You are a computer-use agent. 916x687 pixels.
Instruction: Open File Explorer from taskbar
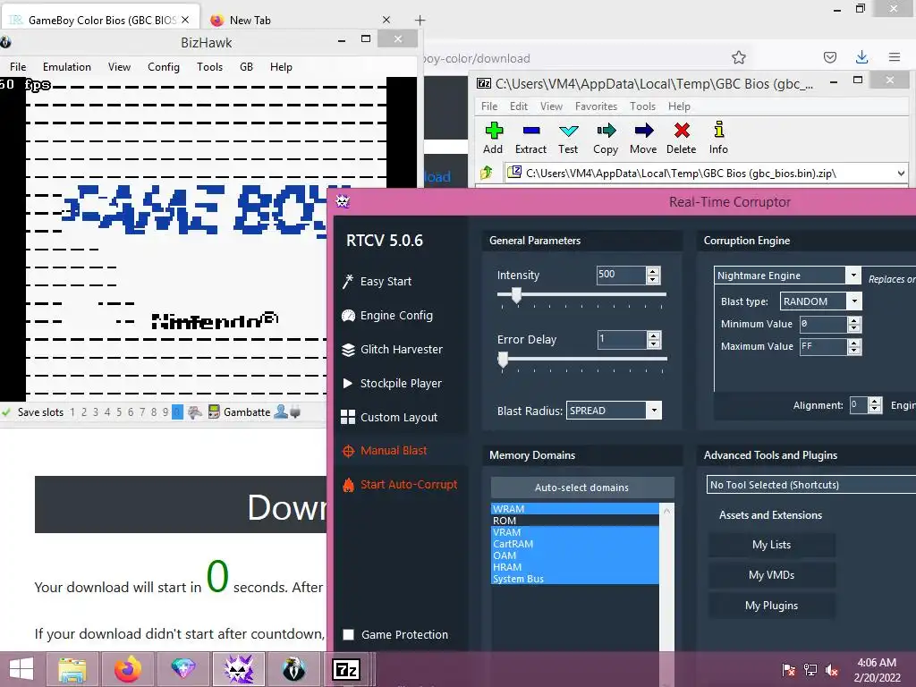72,669
